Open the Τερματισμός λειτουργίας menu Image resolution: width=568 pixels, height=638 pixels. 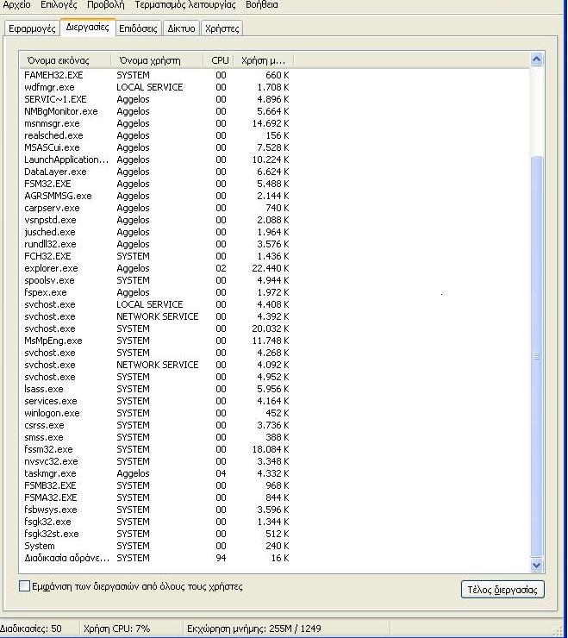pyautogui.click(x=185, y=5)
